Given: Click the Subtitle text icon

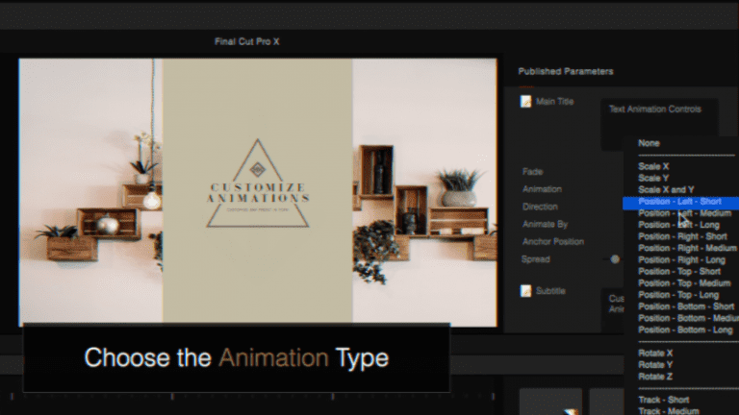Looking at the screenshot, I should coord(526,291).
